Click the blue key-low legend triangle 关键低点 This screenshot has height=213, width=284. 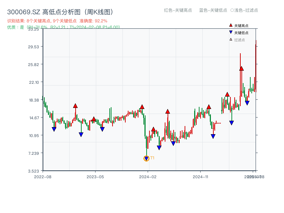(x=231, y=32)
